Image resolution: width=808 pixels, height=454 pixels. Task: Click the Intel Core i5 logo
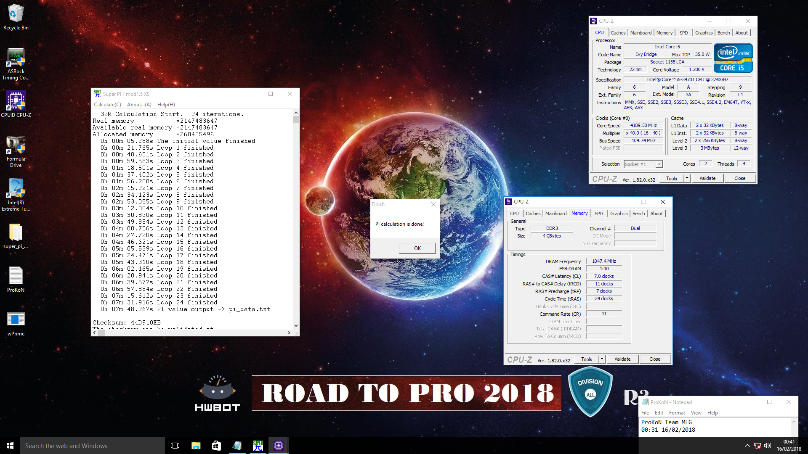coord(733,58)
